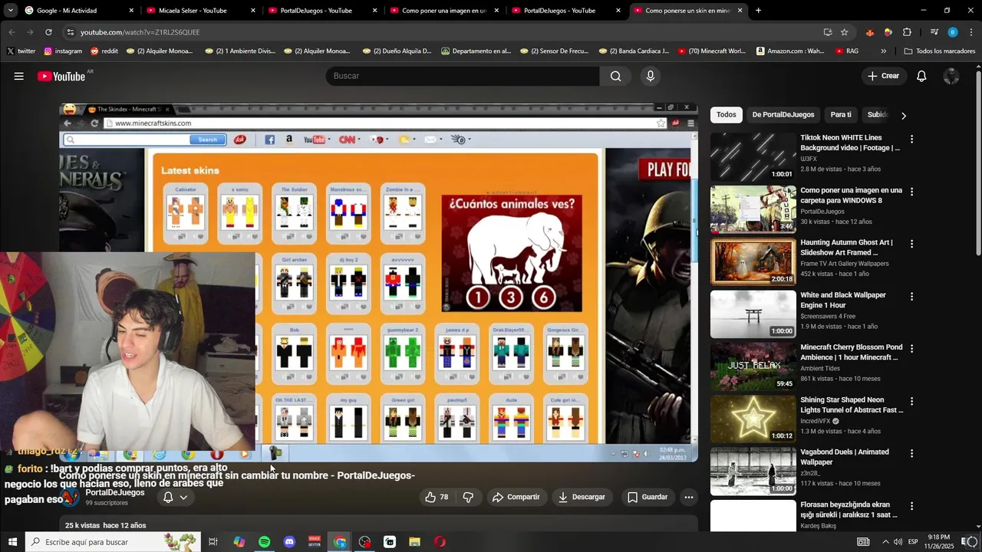The width and height of the screenshot is (982, 552).
Task: Open Windows Start menu
Action: point(12,542)
